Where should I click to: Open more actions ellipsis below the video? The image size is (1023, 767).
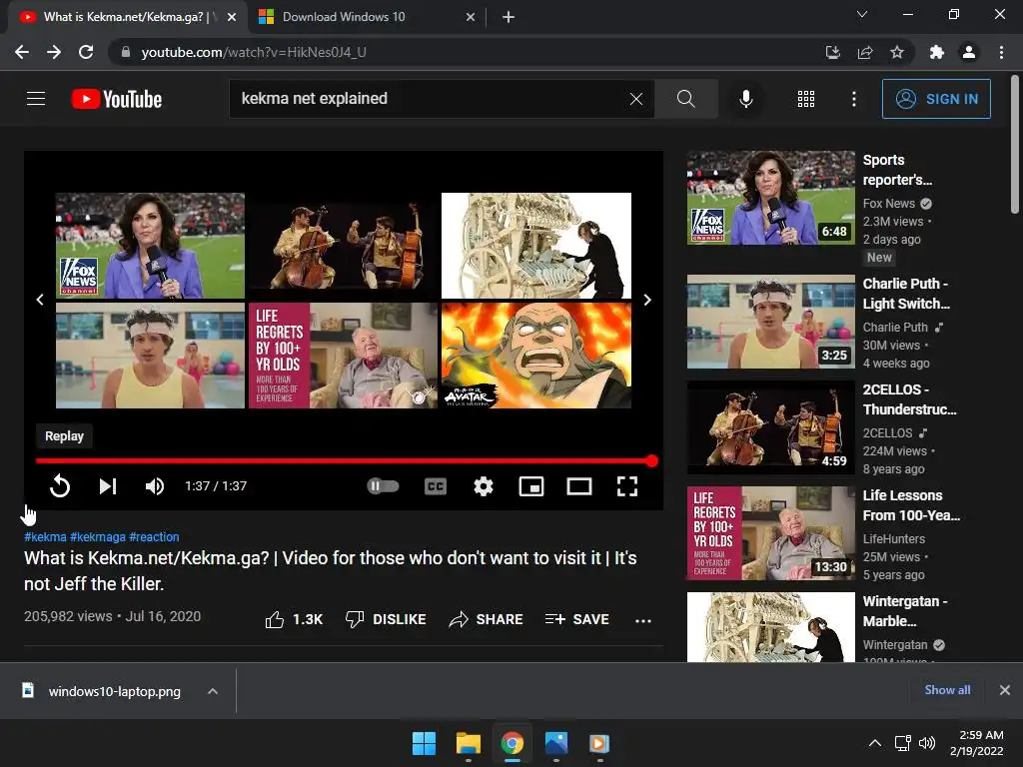click(642, 620)
